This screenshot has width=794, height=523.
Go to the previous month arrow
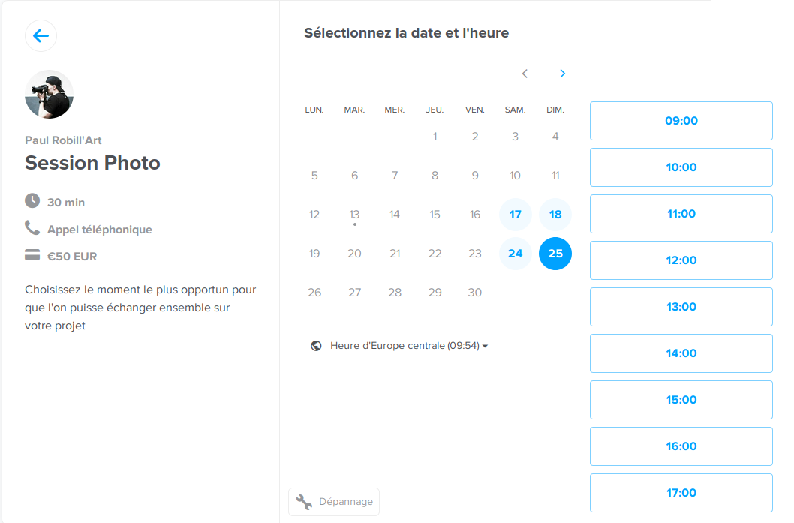click(525, 74)
